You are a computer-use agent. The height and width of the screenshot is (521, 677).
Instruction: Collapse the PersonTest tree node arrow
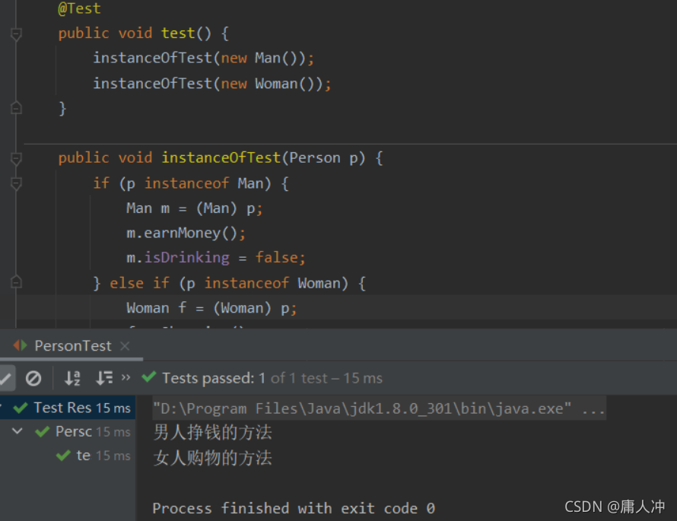click(17, 430)
